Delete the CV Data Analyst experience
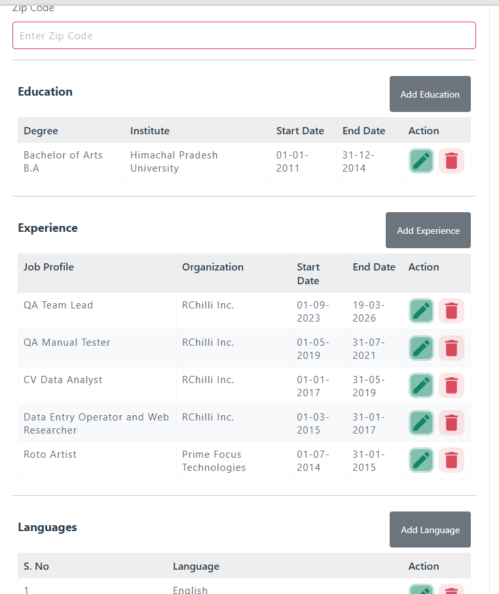The width and height of the screenshot is (499, 594). click(451, 385)
